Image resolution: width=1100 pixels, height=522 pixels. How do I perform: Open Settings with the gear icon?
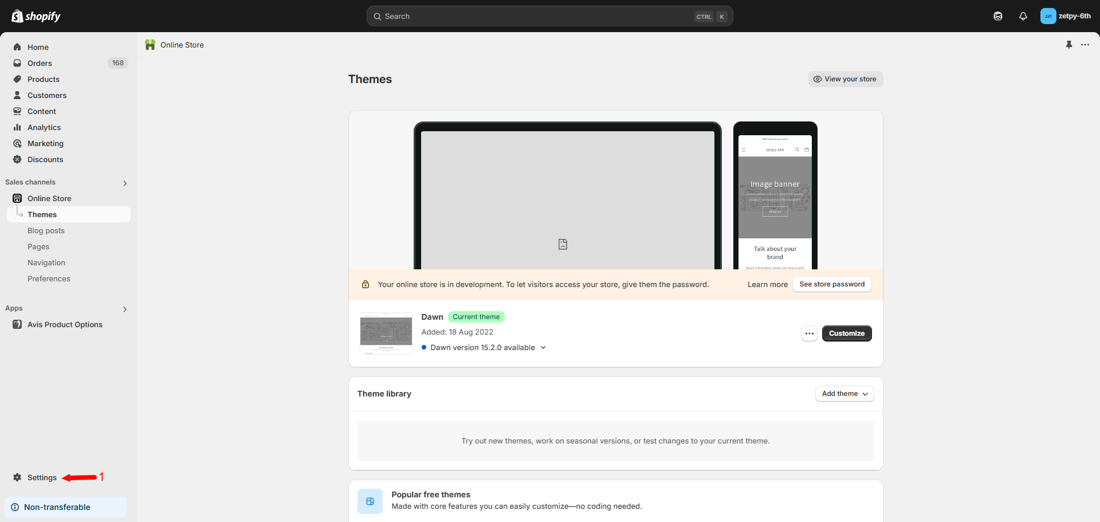pyautogui.click(x=17, y=477)
